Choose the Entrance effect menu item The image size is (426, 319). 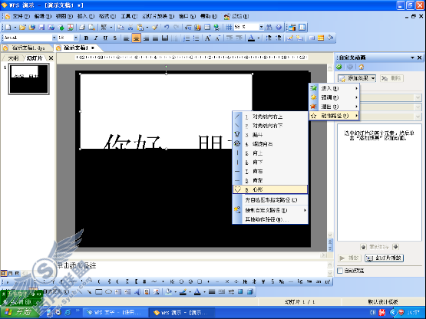point(334,88)
